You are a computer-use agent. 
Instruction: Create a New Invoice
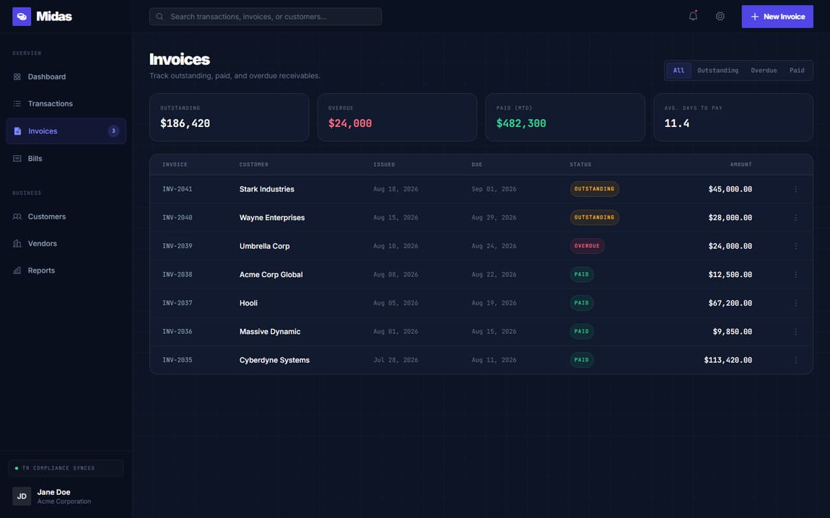pos(777,17)
